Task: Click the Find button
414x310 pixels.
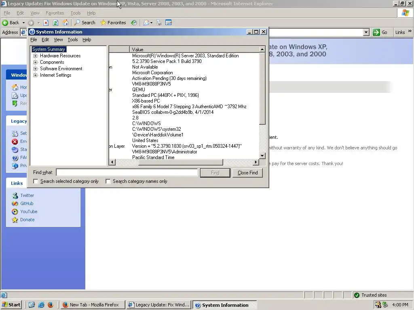Action: coord(215,173)
